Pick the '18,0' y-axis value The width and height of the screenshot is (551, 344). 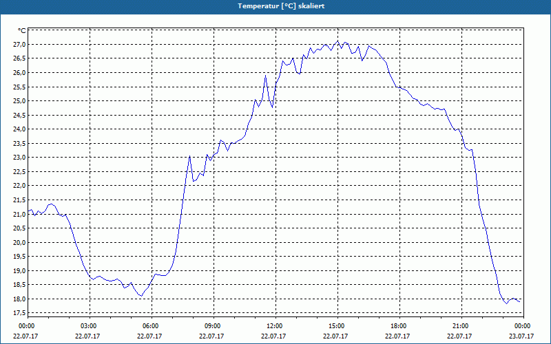[x=19, y=299]
